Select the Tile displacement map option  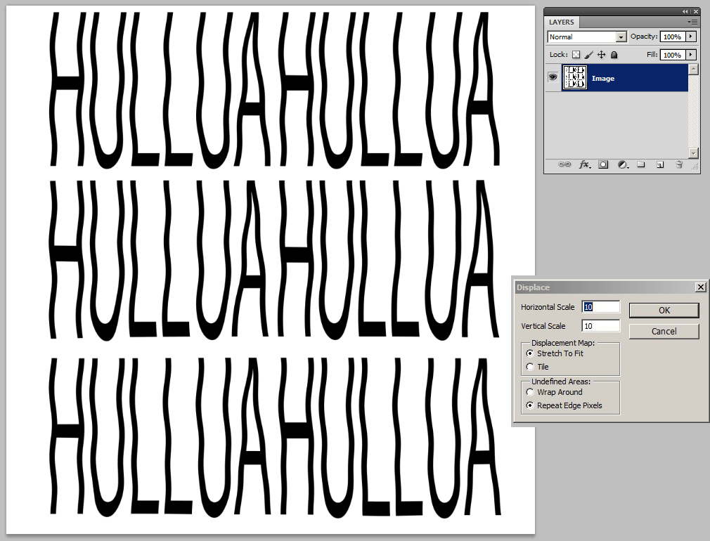tap(530, 367)
